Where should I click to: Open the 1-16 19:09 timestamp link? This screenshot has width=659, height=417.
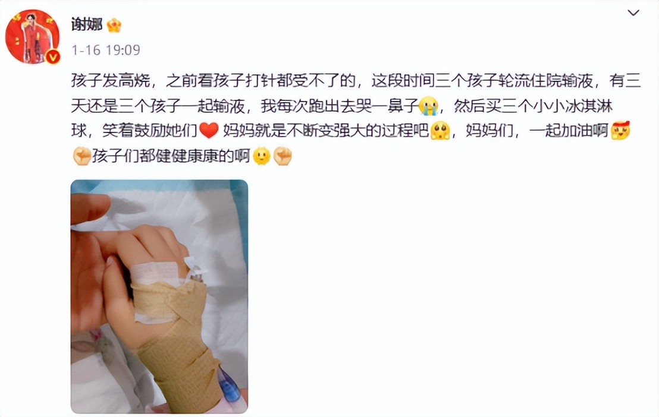tap(106, 50)
